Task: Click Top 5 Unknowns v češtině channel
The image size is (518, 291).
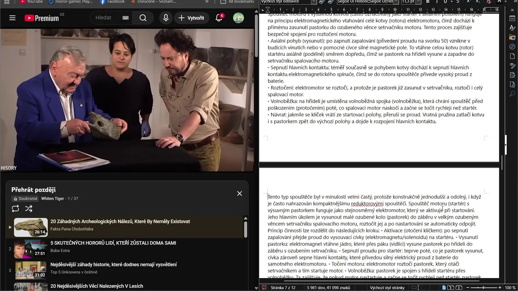Action: (74, 272)
